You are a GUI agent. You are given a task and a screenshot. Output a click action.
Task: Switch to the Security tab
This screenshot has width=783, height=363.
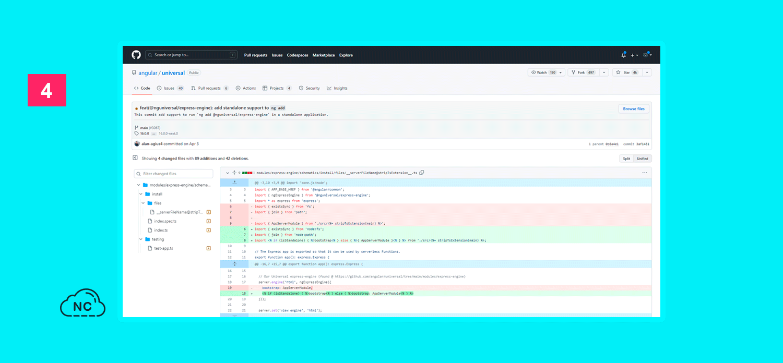tap(310, 88)
